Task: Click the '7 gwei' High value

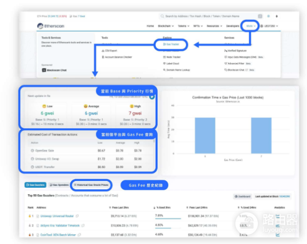Action: tap(135, 113)
